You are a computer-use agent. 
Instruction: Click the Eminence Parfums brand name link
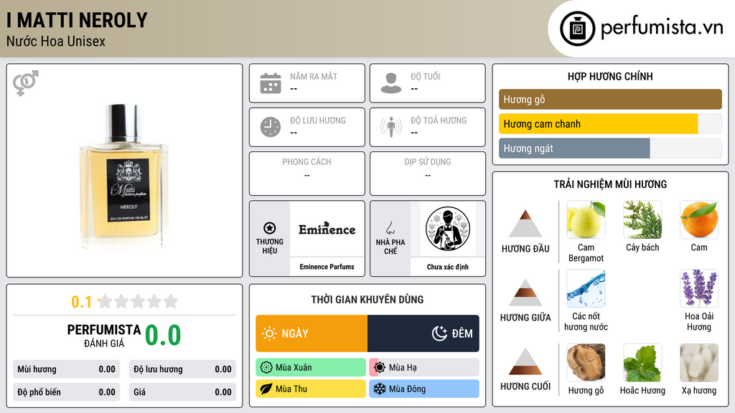pyautogui.click(x=327, y=267)
